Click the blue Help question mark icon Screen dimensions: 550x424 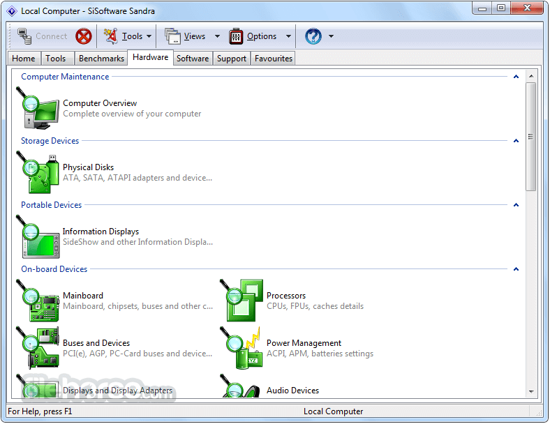point(313,36)
